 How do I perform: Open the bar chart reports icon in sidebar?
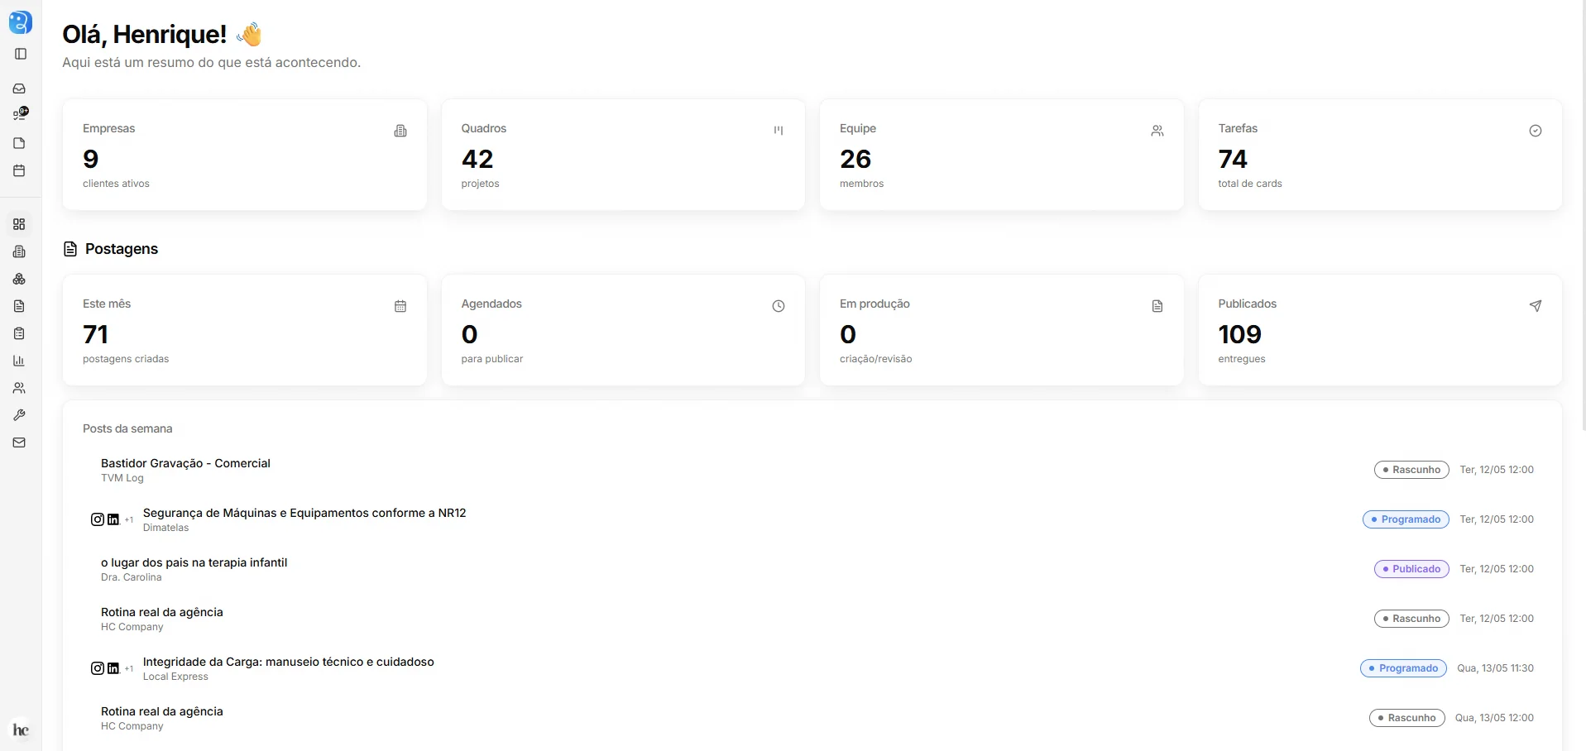pyautogui.click(x=20, y=361)
